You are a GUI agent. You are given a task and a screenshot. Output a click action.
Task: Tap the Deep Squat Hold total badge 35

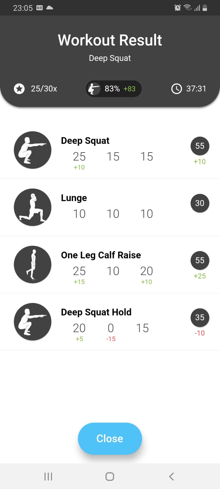[200, 318]
